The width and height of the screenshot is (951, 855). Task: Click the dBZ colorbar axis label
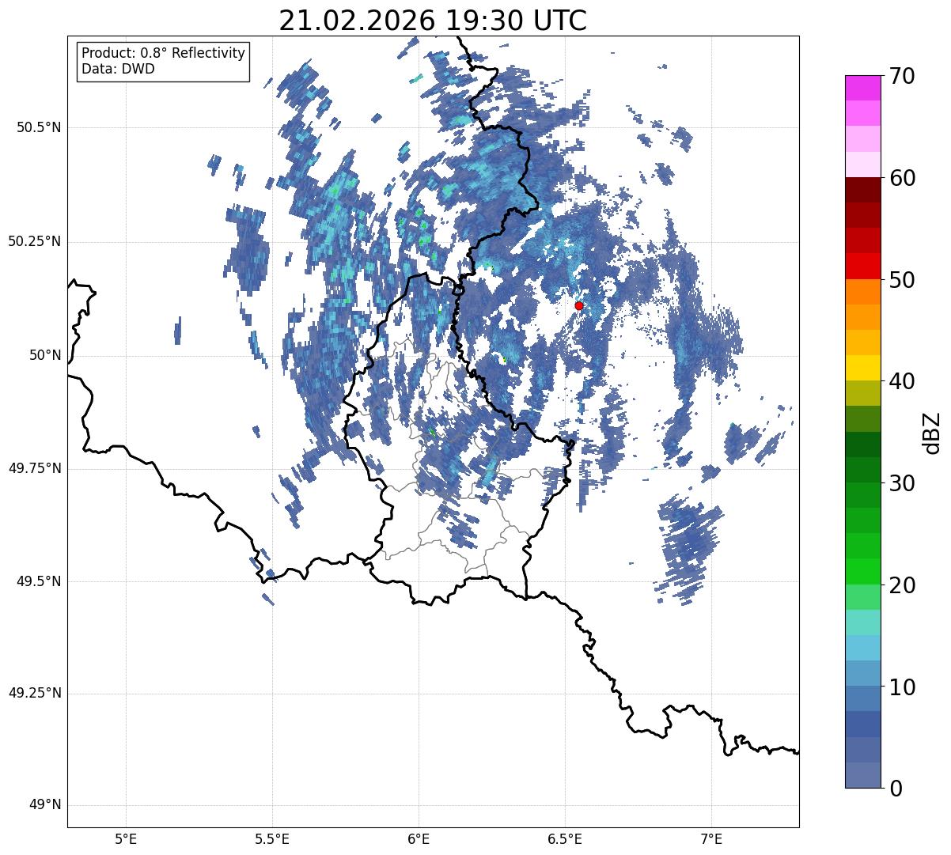tap(932, 433)
